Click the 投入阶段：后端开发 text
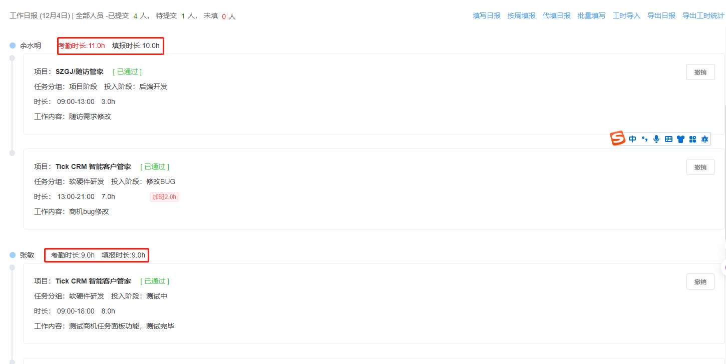The image size is (726, 364). 136,86
